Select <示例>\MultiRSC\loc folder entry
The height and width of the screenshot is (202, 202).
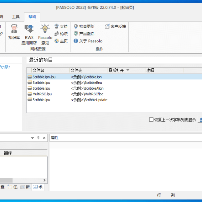point(87,94)
